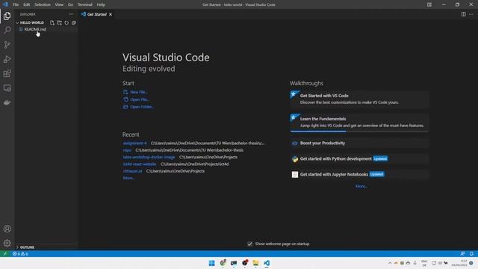Click the ENG language indicator in the tray
The width and height of the screenshot is (478, 269).
(424, 263)
